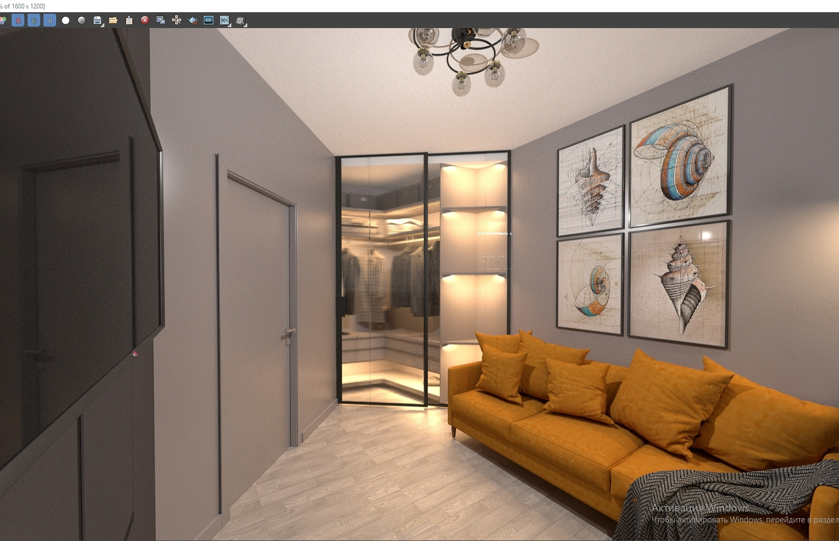The height and width of the screenshot is (541, 839).
Task: Copy the render to clipboard
Action: pos(129,21)
